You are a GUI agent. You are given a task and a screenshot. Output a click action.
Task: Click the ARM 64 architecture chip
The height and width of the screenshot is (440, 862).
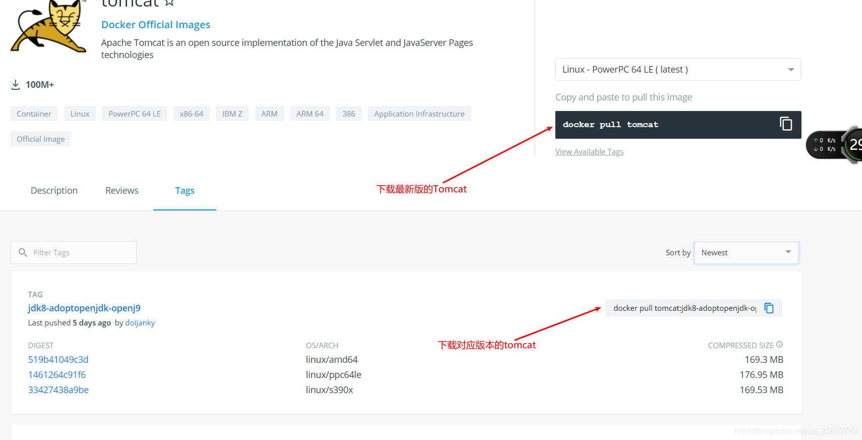310,114
